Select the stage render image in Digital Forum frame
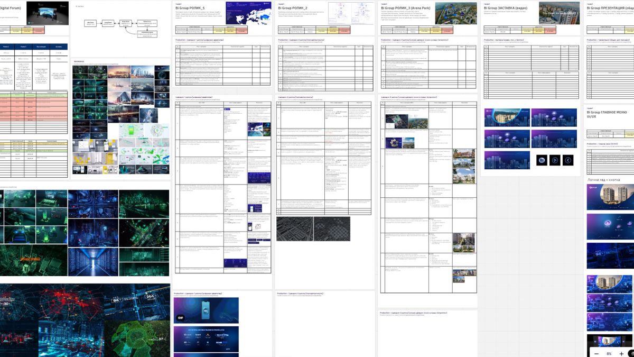 (47, 13)
